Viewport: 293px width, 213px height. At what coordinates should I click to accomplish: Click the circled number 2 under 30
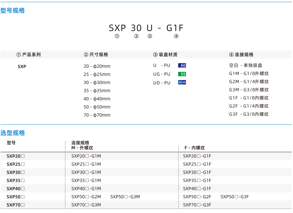tap(136, 36)
